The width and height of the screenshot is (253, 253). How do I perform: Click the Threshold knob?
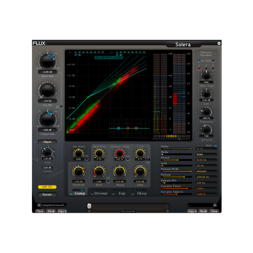tap(78, 172)
